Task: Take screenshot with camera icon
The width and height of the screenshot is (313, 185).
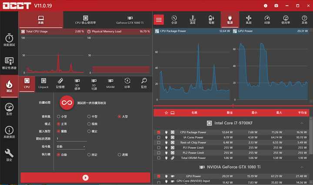Action: click(x=276, y=6)
